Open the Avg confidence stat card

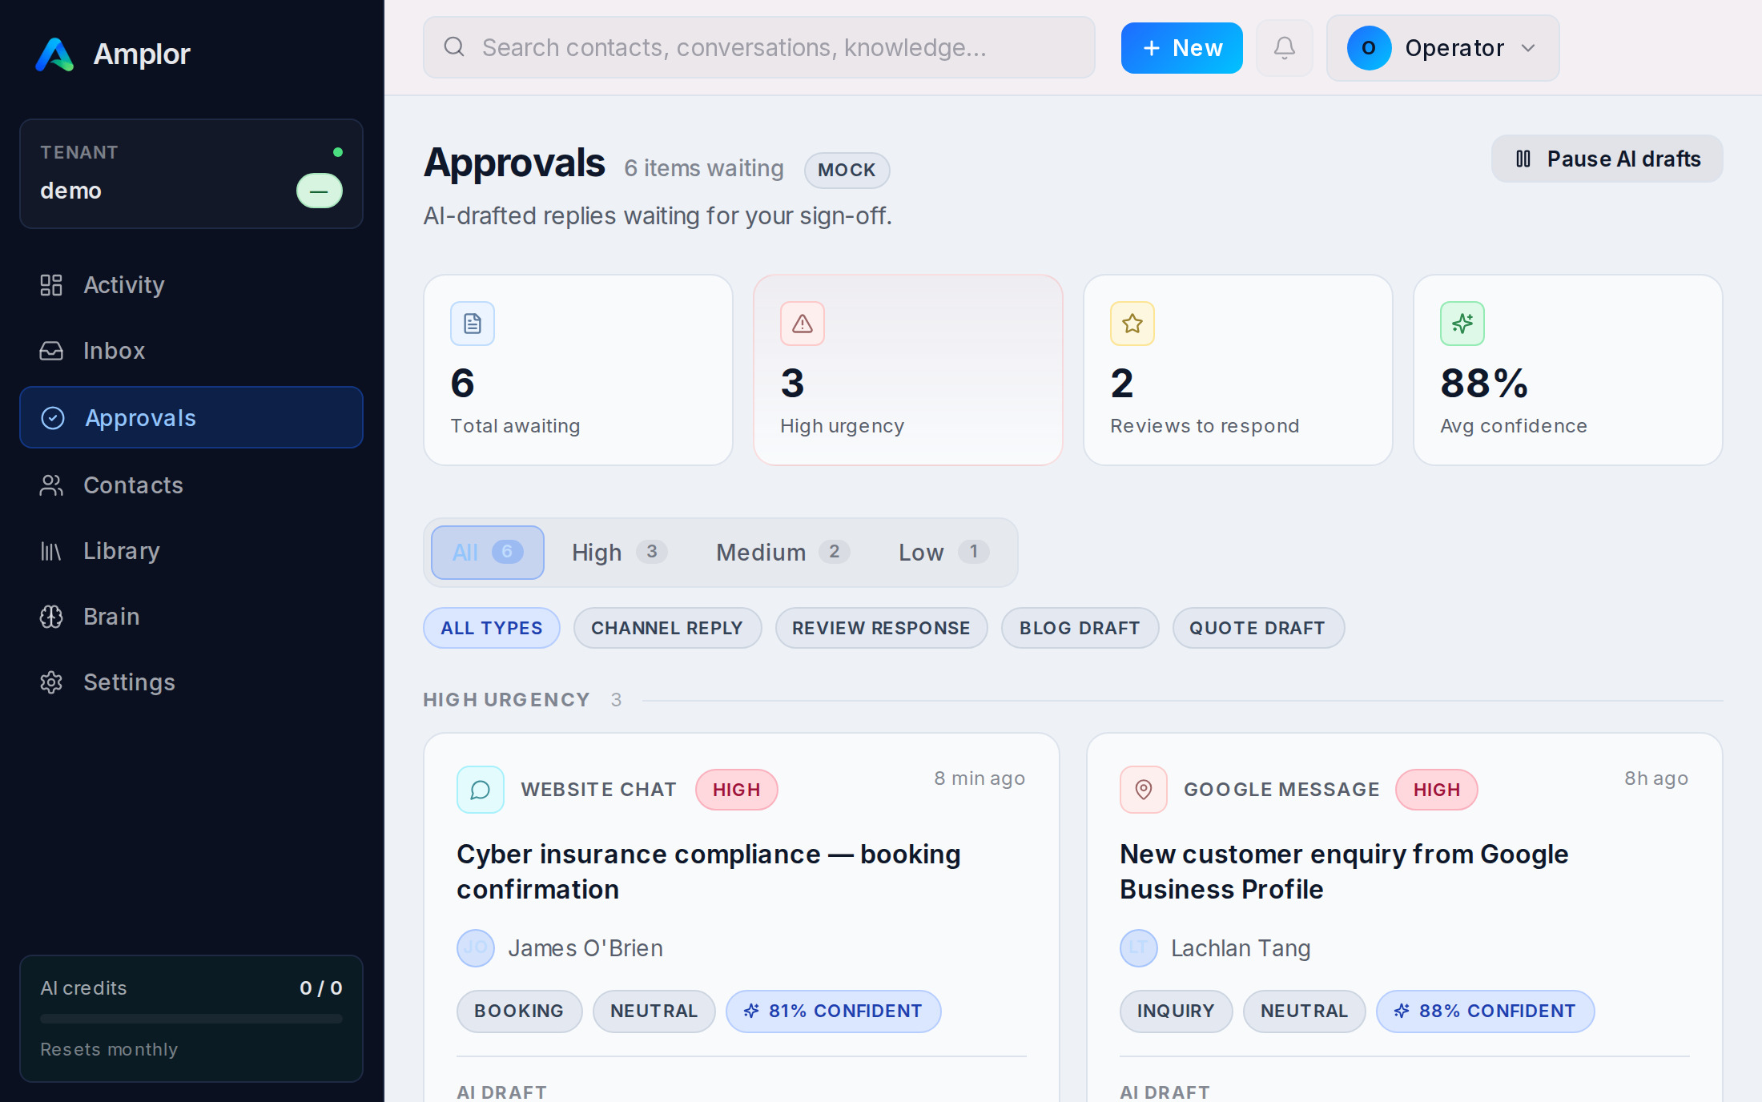(1568, 370)
